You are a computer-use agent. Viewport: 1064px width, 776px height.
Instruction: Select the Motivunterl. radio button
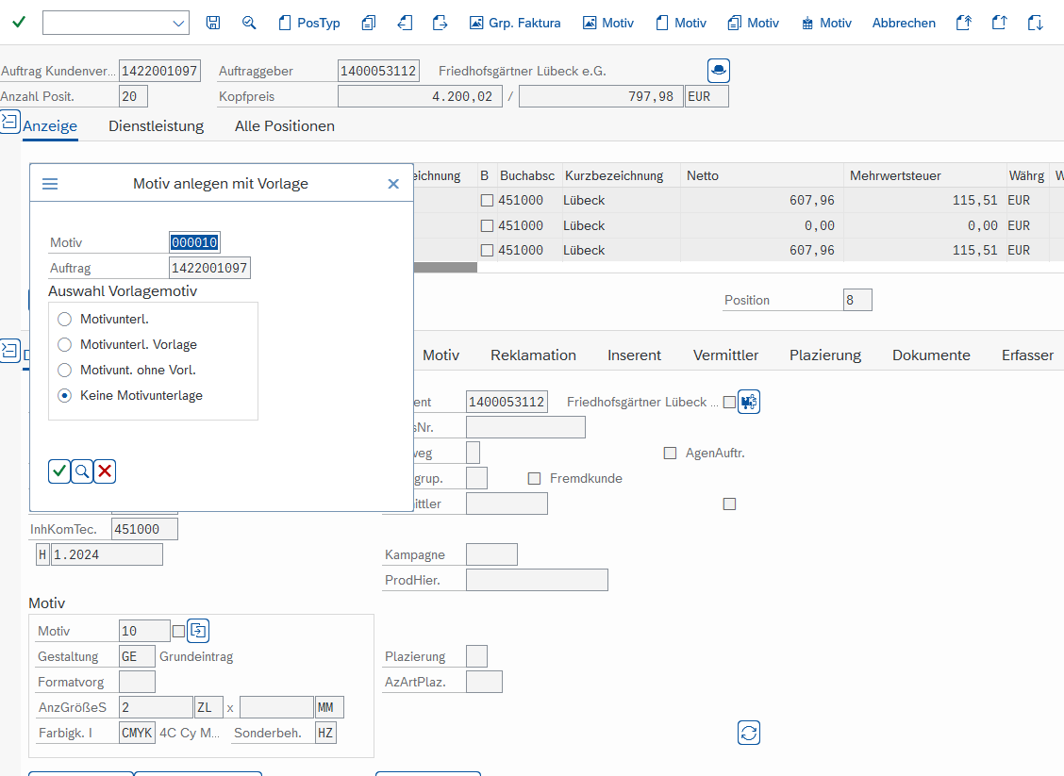point(64,319)
